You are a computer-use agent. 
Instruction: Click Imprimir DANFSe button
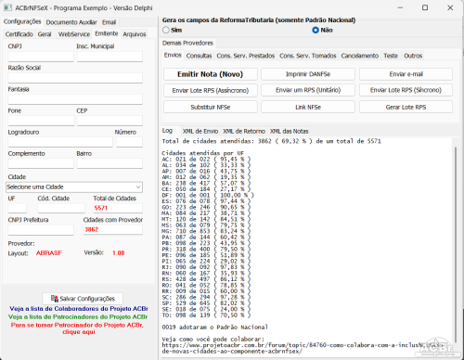click(x=308, y=74)
